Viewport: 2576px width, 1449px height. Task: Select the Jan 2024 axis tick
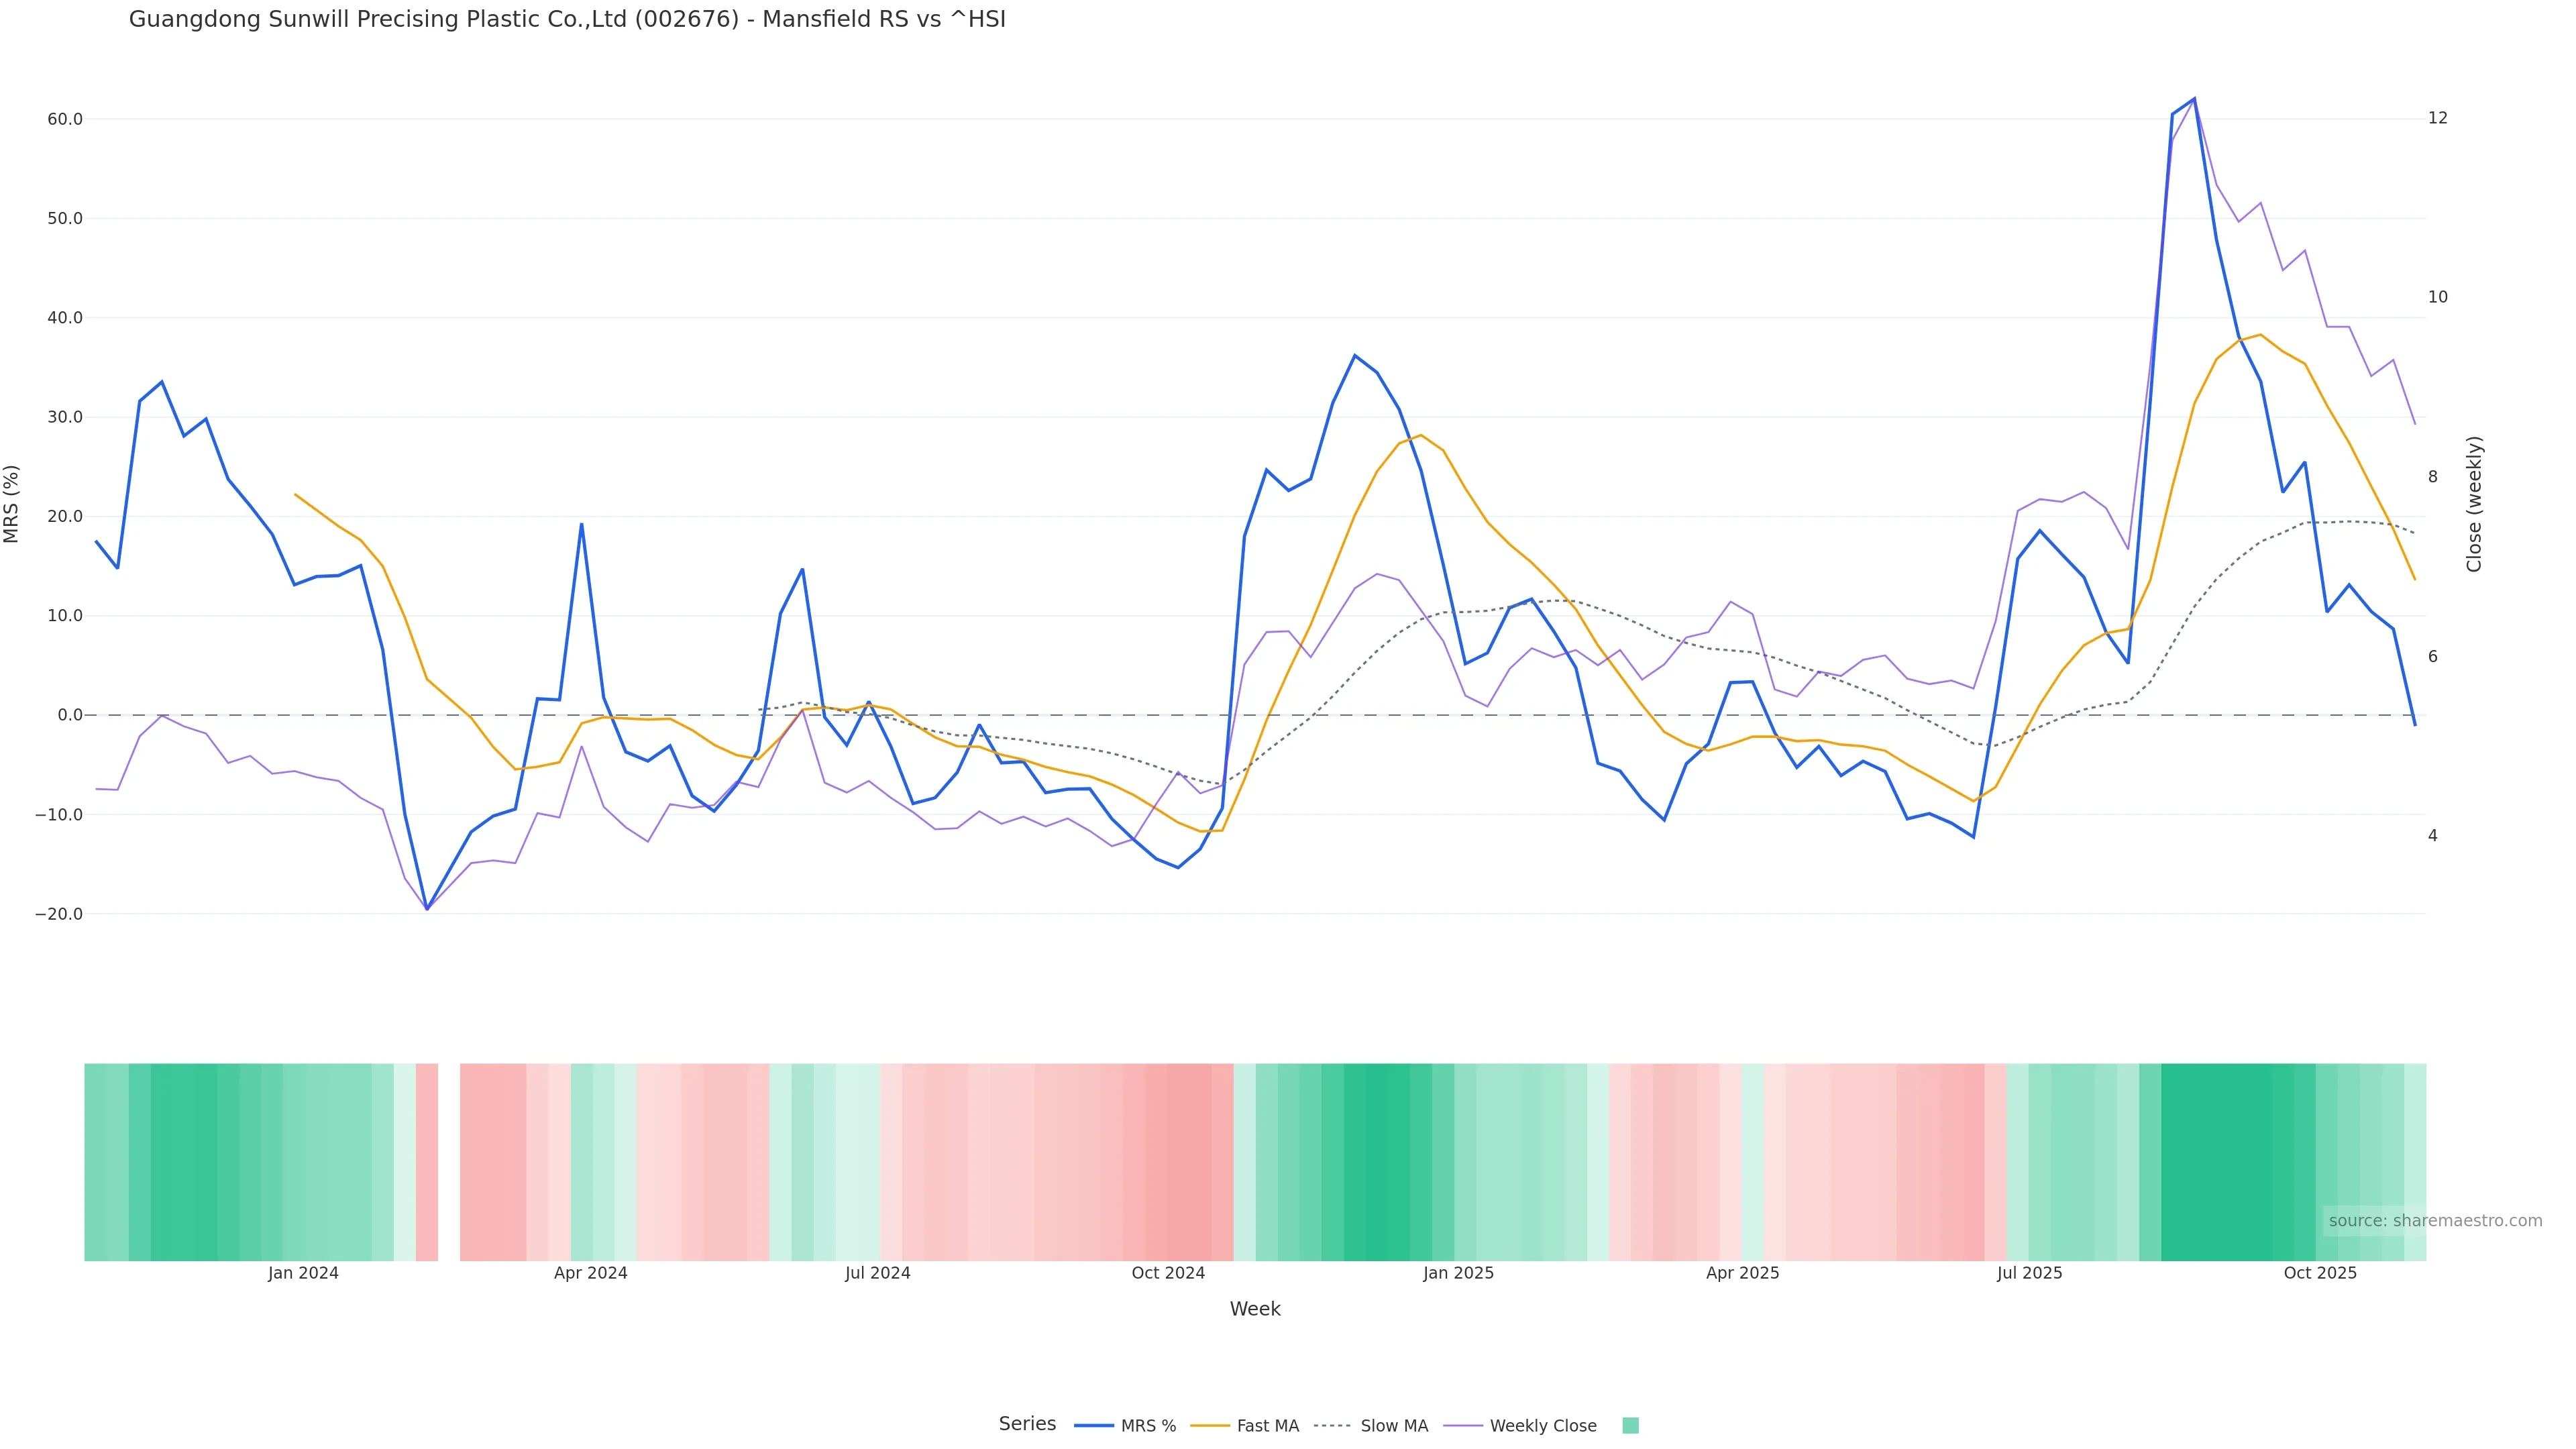(x=303, y=1273)
